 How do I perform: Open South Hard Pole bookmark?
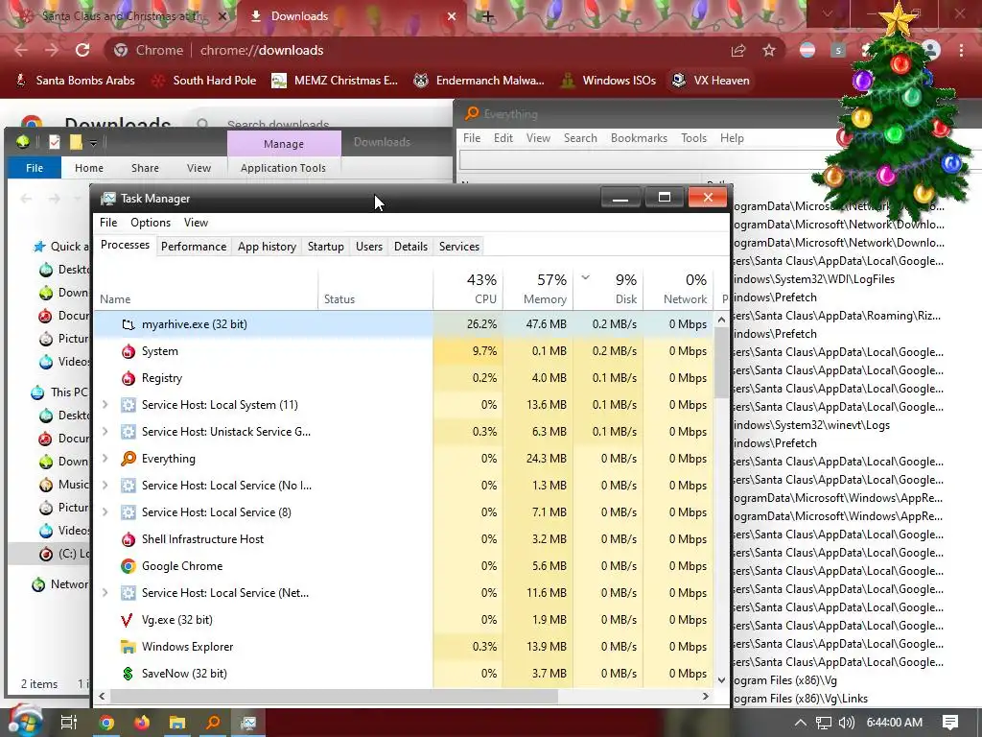coord(204,81)
